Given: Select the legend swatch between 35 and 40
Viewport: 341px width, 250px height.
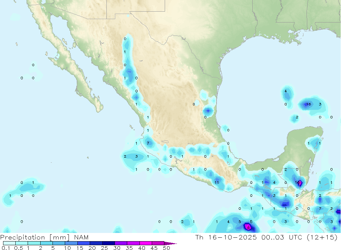Looking at the screenshot, I should 133,243.
